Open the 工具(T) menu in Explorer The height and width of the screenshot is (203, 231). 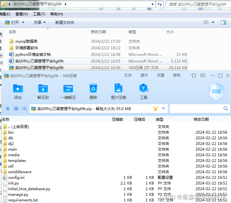(x=39, y=14)
